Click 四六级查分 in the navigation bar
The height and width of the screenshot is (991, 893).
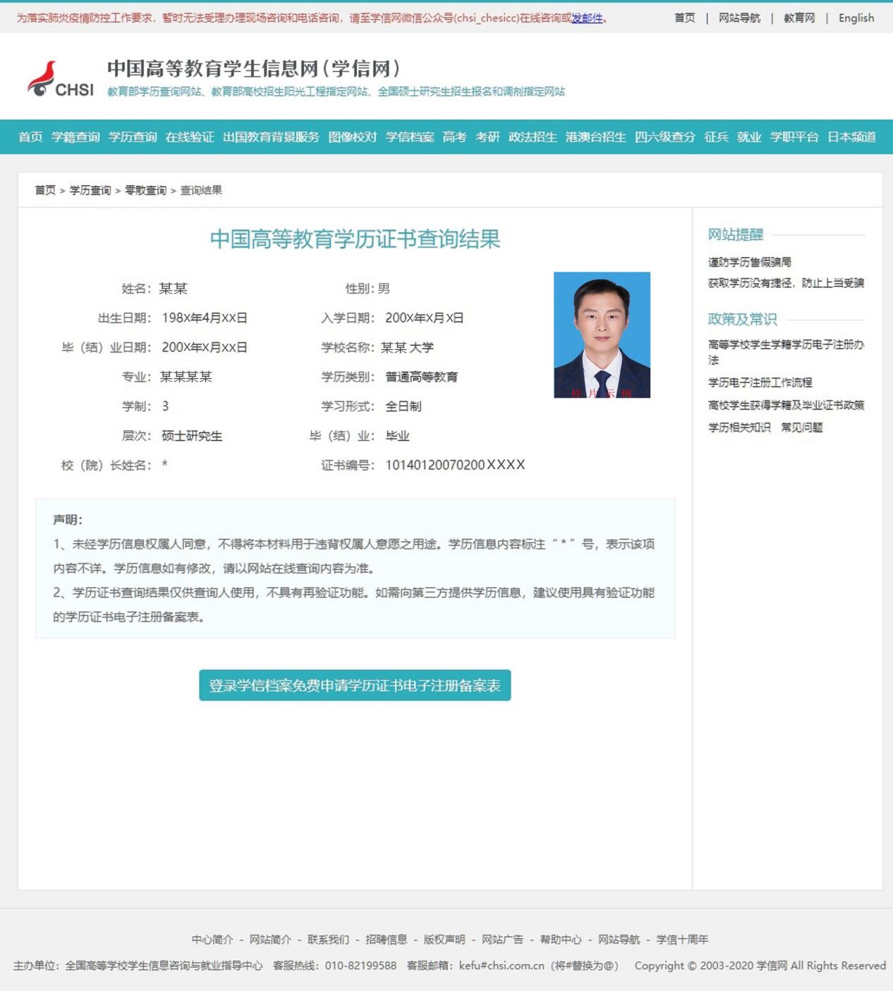(x=665, y=137)
